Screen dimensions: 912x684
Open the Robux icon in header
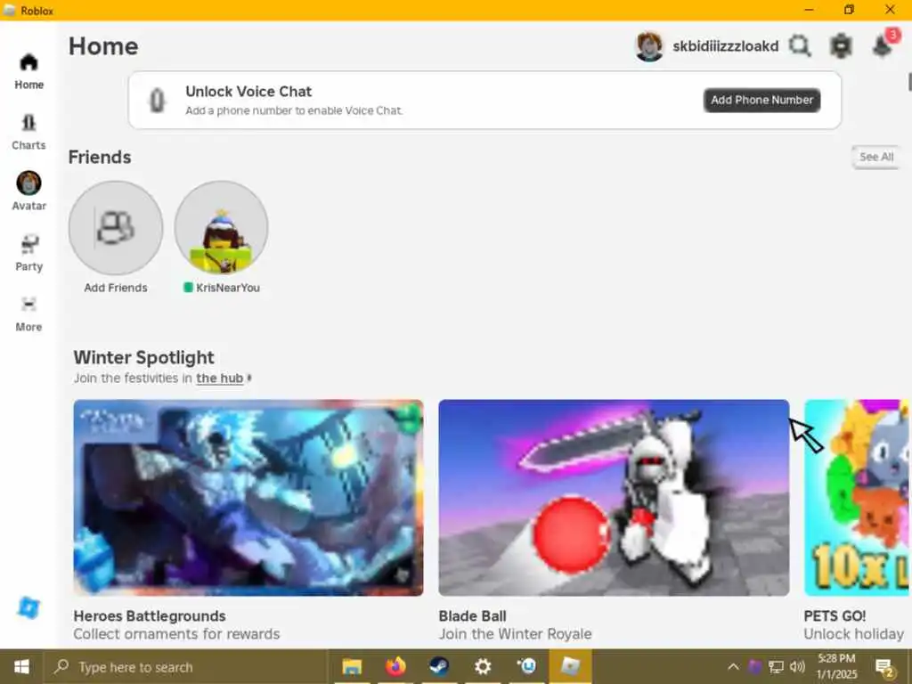click(841, 46)
